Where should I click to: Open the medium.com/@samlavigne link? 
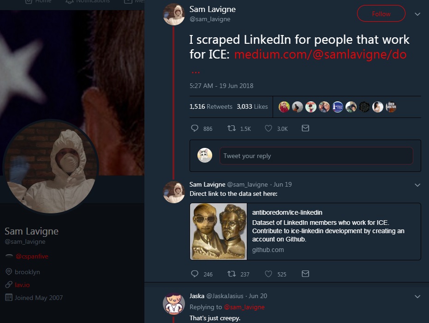point(320,54)
